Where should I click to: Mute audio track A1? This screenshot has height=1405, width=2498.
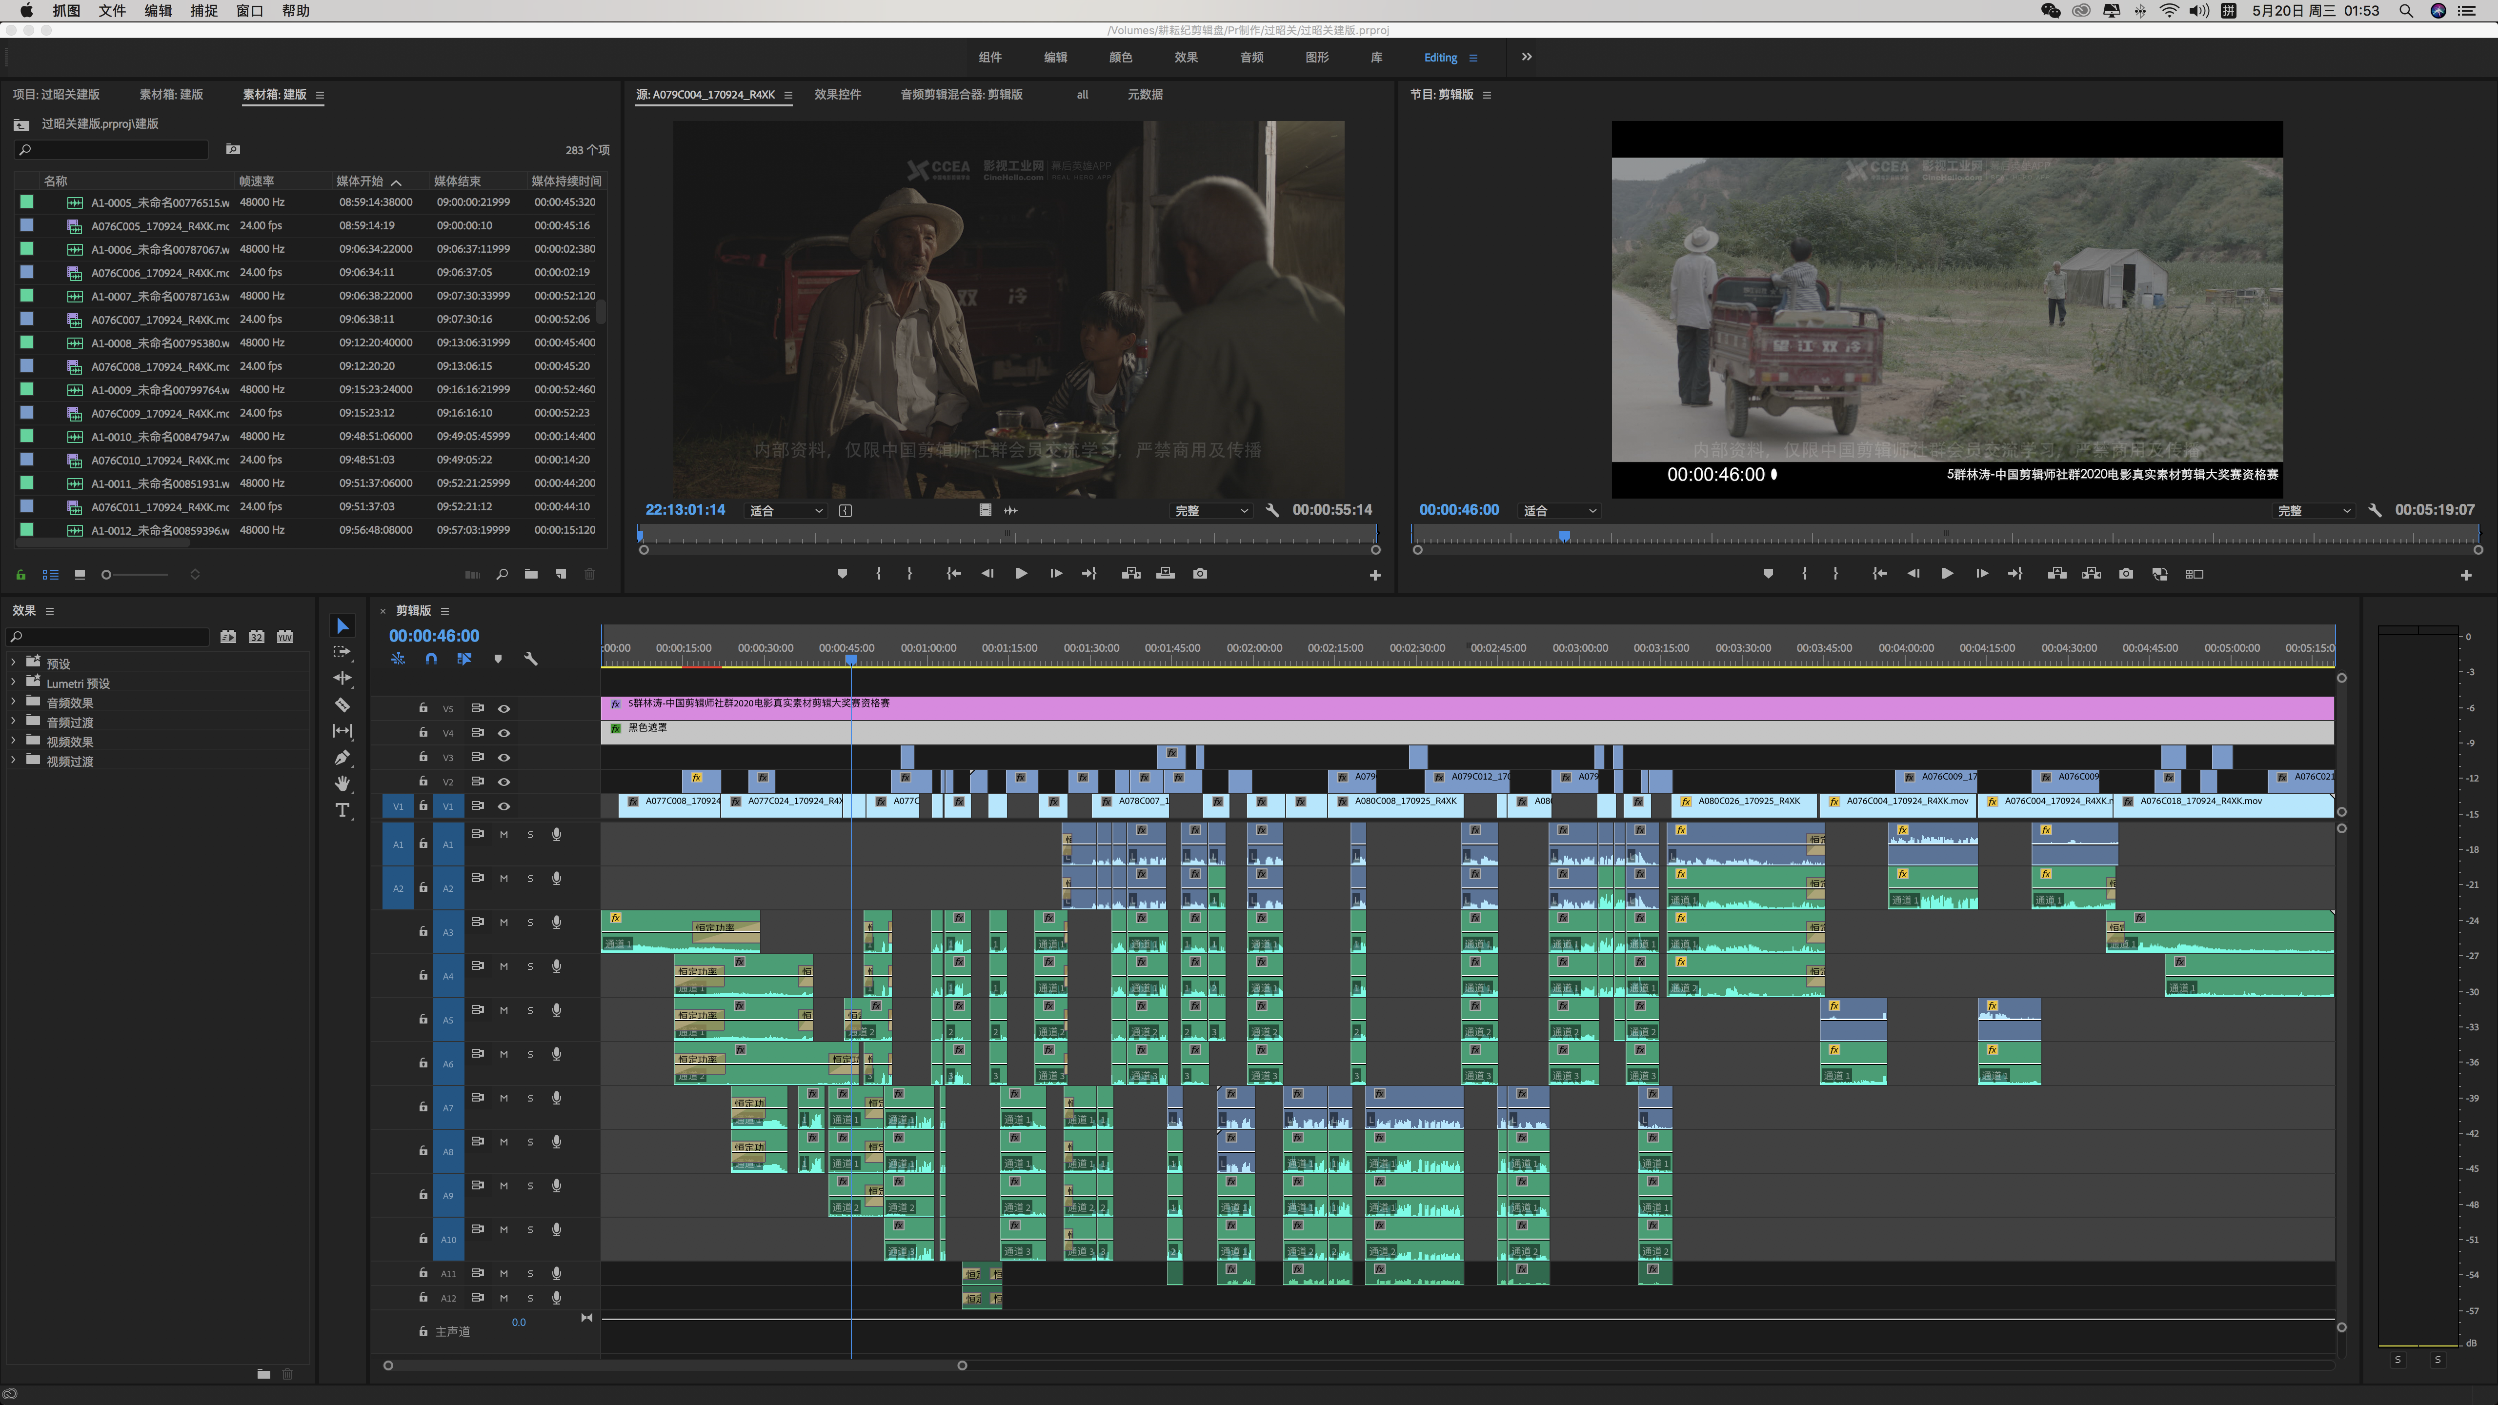[x=504, y=835]
